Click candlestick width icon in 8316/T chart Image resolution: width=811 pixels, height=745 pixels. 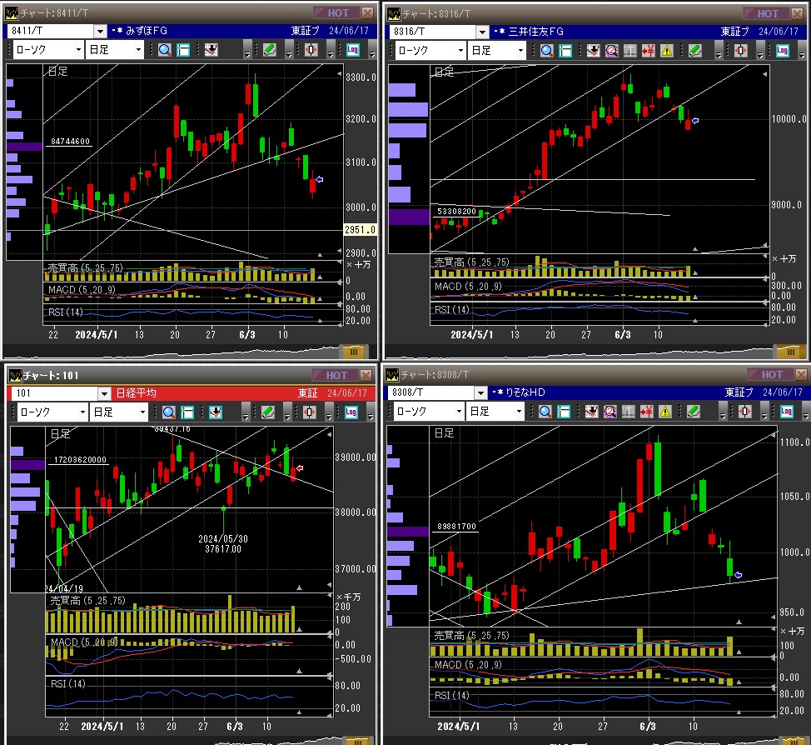(x=741, y=51)
